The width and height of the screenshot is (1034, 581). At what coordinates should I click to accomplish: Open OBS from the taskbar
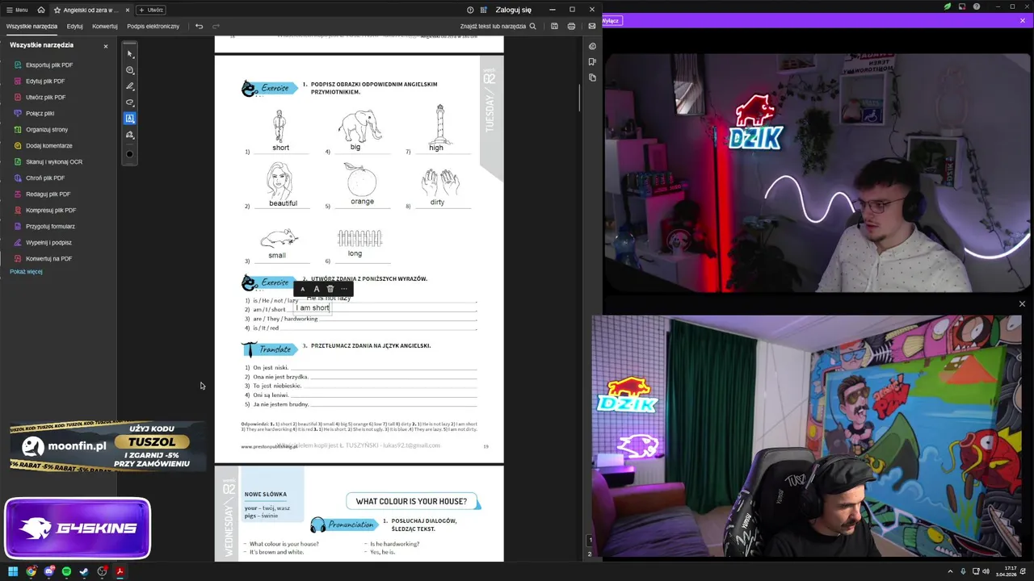102,571
